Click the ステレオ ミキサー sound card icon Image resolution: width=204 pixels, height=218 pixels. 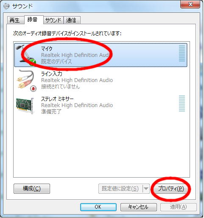[x=25, y=106]
